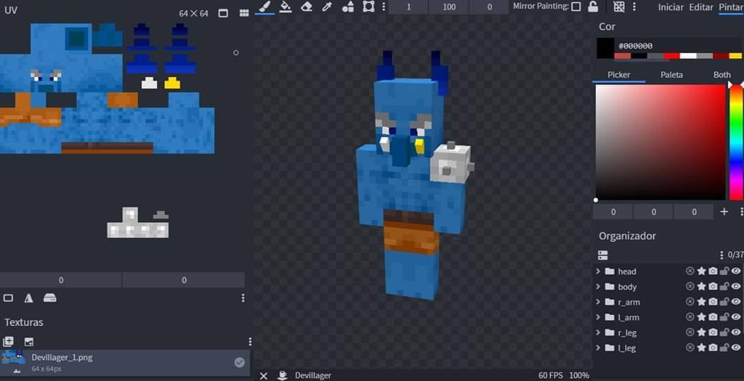
Task: Click inside the saturation color picker field
Action: click(x=661, y=143)
